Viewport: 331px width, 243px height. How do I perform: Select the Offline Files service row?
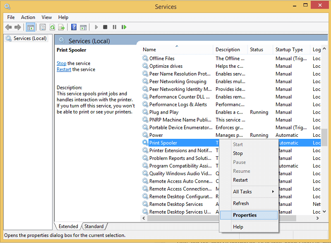tap(231, 58)
